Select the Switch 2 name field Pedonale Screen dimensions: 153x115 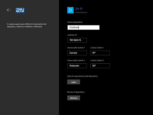[x=77, y=66]
